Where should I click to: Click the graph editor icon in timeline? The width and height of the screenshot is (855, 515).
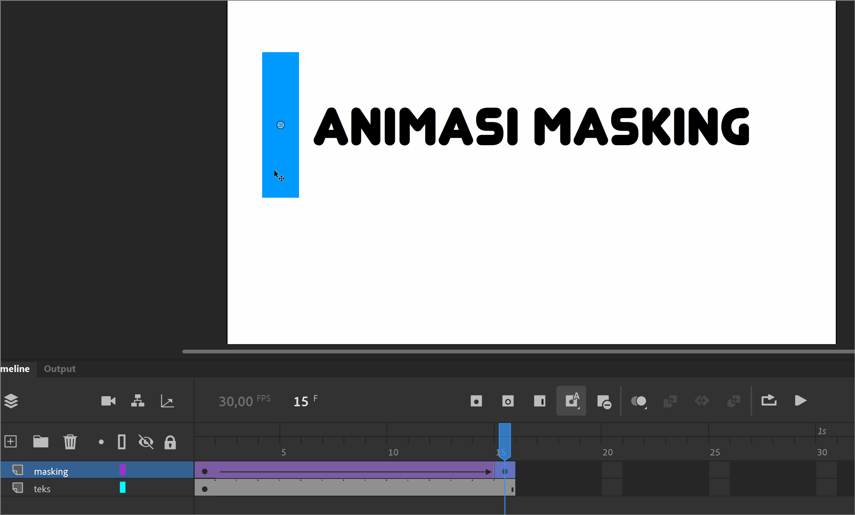(168, 401)
